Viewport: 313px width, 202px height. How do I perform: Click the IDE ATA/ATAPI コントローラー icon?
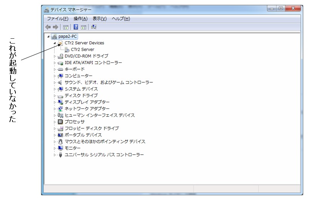point(60,63)
